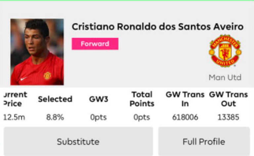Tap the 8.8% selected value
This screenshot has width=254, height=156.
click(55, 117)
